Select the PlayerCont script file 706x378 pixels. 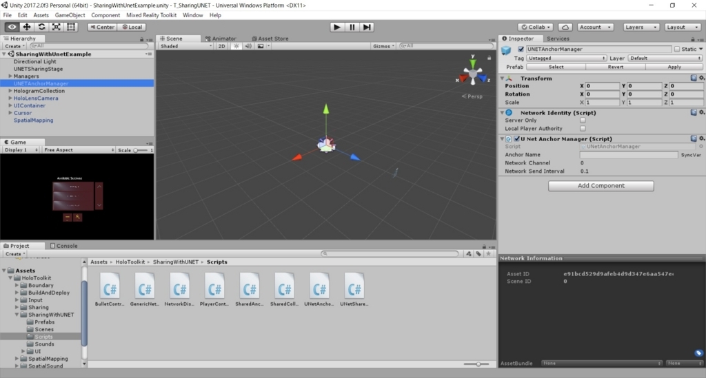(214, 289)
